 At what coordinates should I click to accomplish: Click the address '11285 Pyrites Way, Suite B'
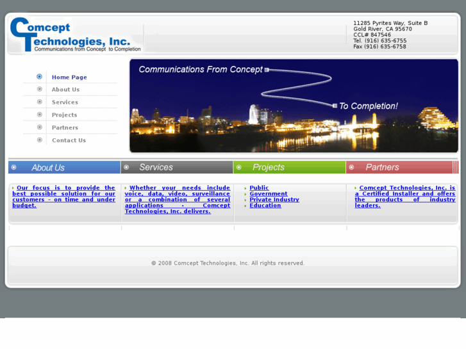[x=390, y=23]
